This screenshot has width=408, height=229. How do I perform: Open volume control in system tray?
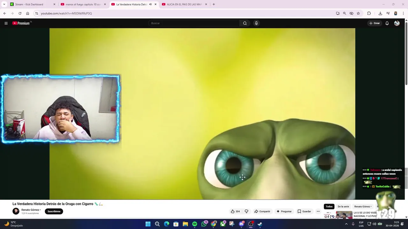tap(374, 224)
